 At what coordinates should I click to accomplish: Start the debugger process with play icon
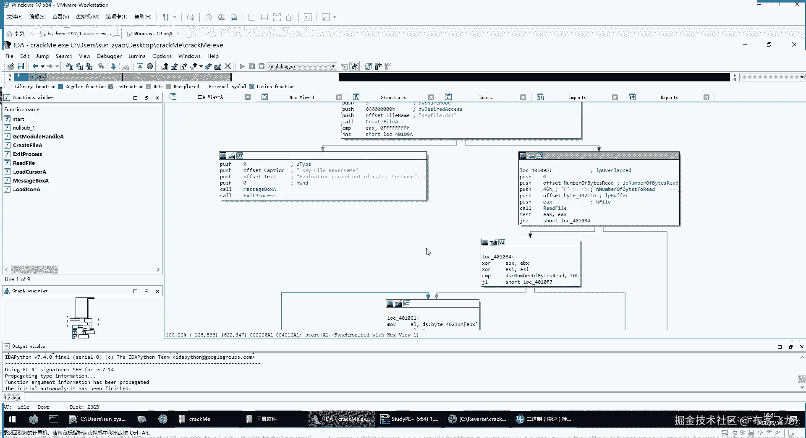point(242,66)
